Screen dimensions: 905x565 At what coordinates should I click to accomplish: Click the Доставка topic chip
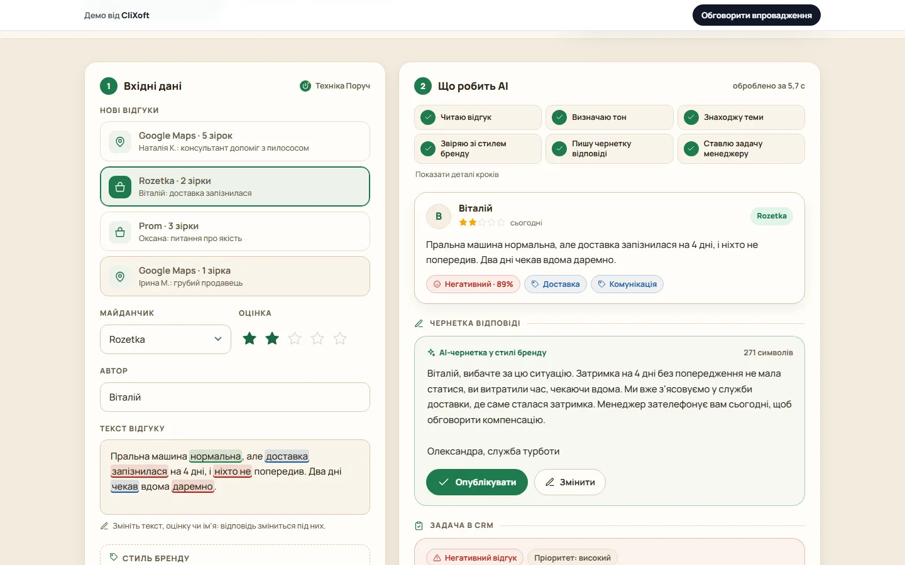coord(556,284)
